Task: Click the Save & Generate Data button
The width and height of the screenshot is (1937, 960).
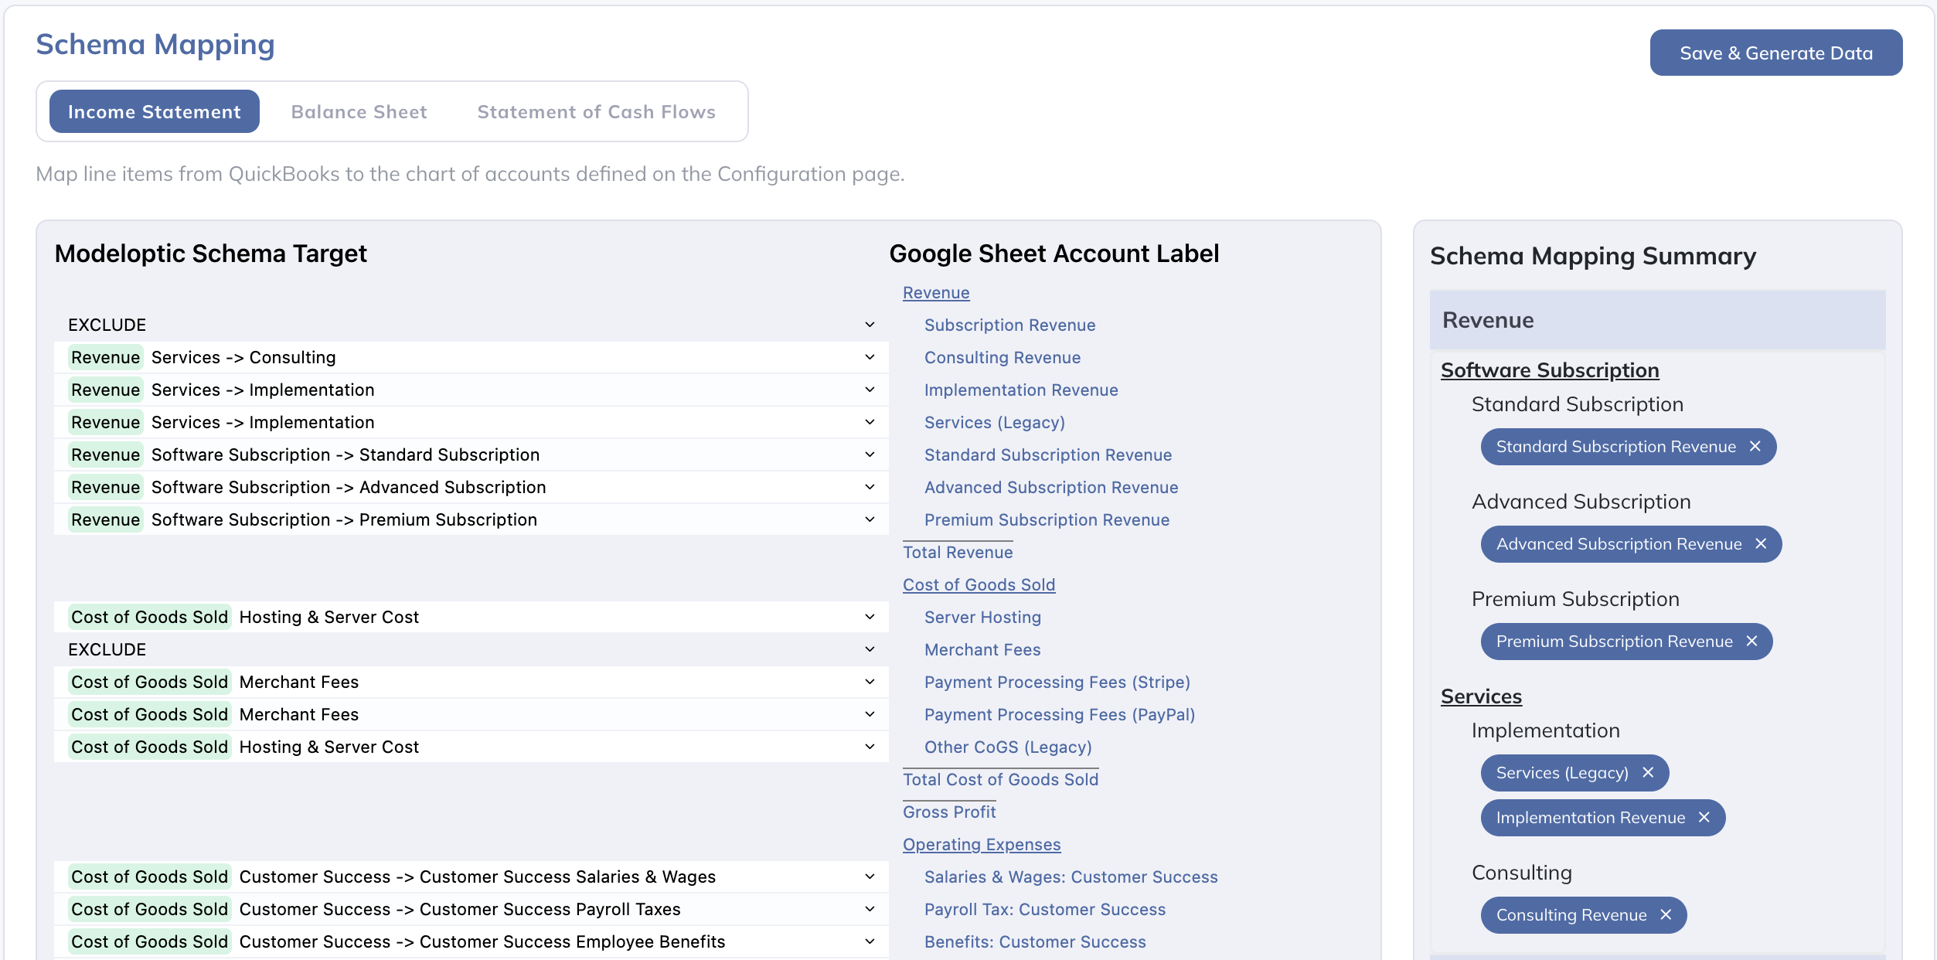Action: [1775, 53]
